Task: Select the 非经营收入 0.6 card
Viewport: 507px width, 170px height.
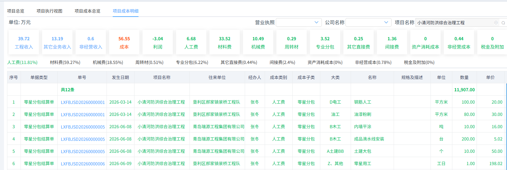Action: [x=91, y=42]
